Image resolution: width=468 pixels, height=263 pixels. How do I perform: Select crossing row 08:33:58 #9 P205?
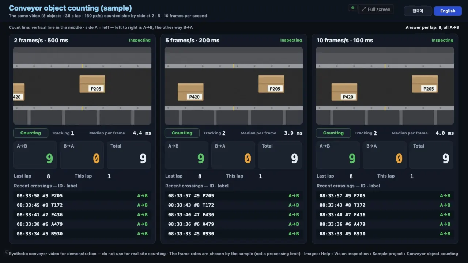(82, 195)
